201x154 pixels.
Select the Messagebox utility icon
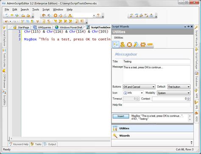[116, 44]
